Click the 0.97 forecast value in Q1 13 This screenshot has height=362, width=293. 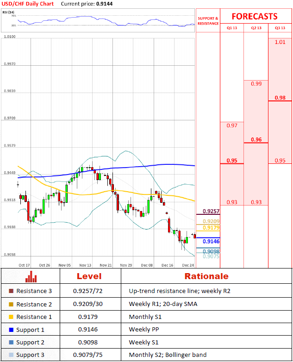[232, 125]
